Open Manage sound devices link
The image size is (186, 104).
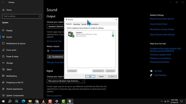(x=56, y=62)
